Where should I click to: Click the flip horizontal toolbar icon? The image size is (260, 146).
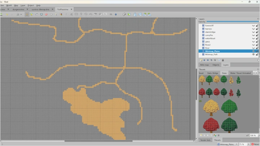tap(135, 14)
